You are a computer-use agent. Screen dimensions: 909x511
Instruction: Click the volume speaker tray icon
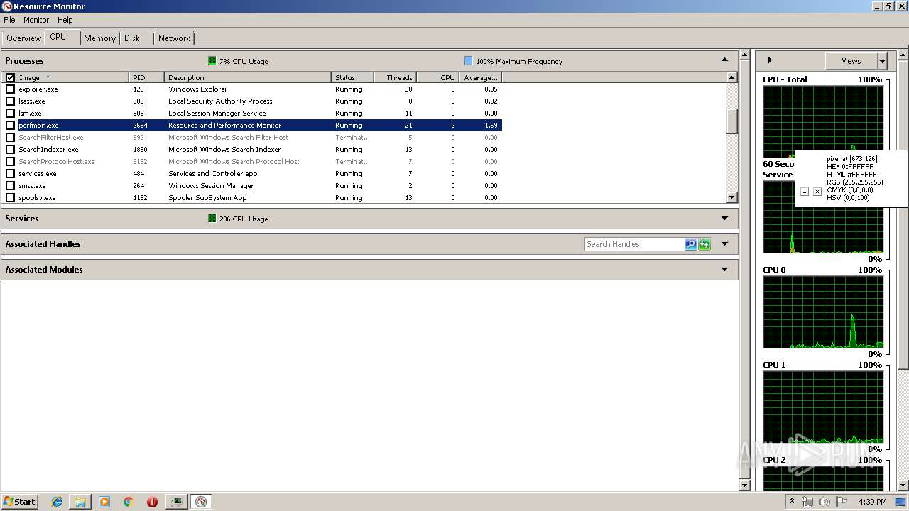point(824,502)
